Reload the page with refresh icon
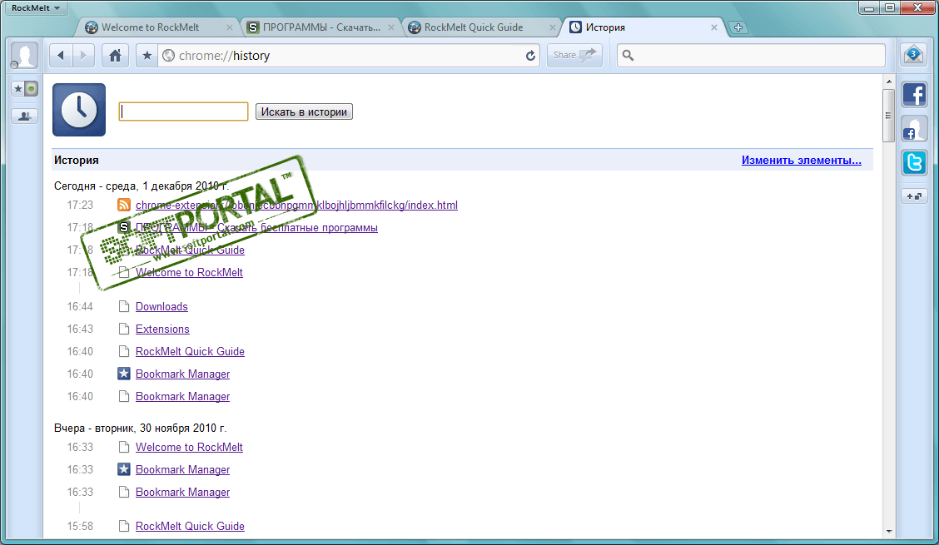939x545 pixels. point(530,56)
